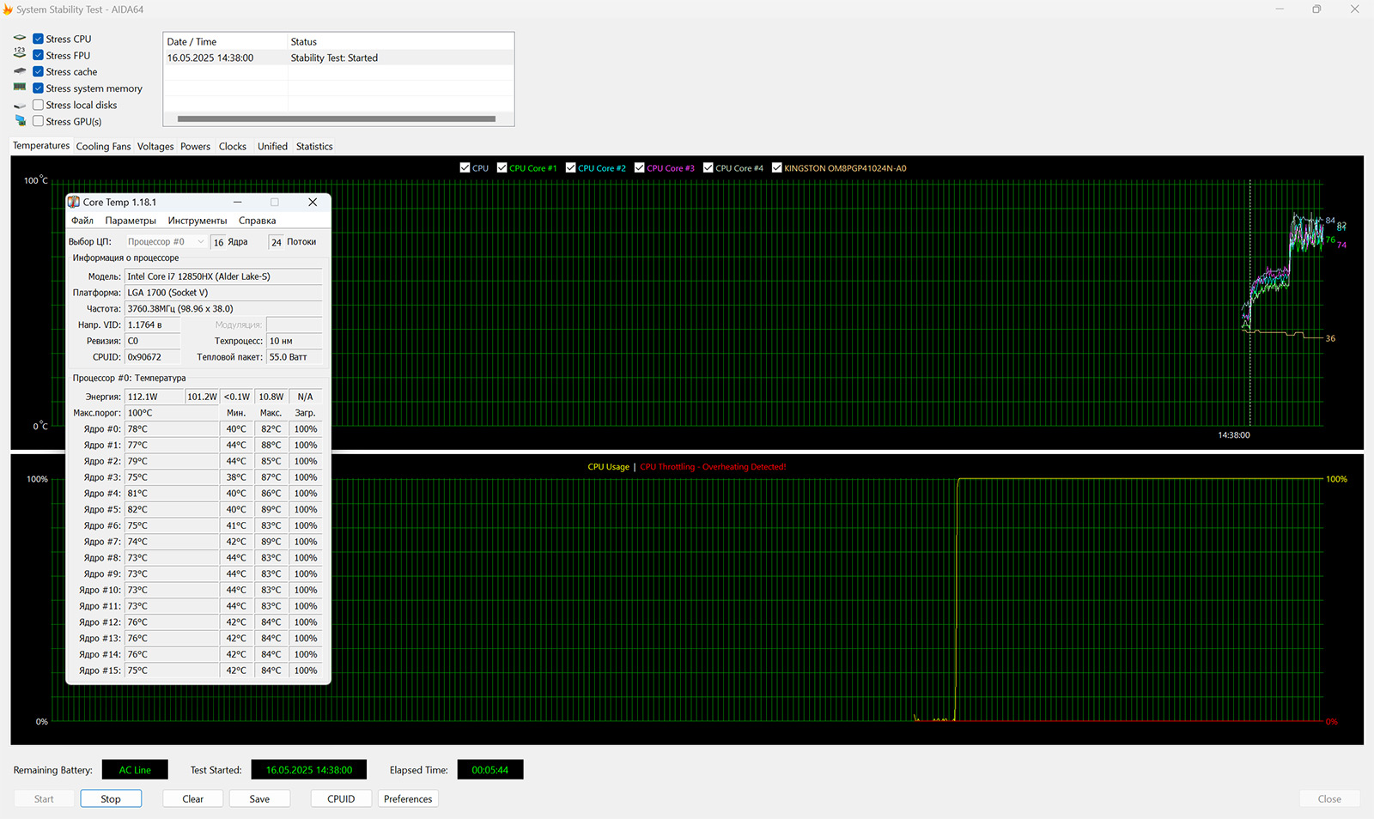This screenshot has height=819, width=1374.
Task: Switch to the Temperatures tab
Action: coord(41,146)
